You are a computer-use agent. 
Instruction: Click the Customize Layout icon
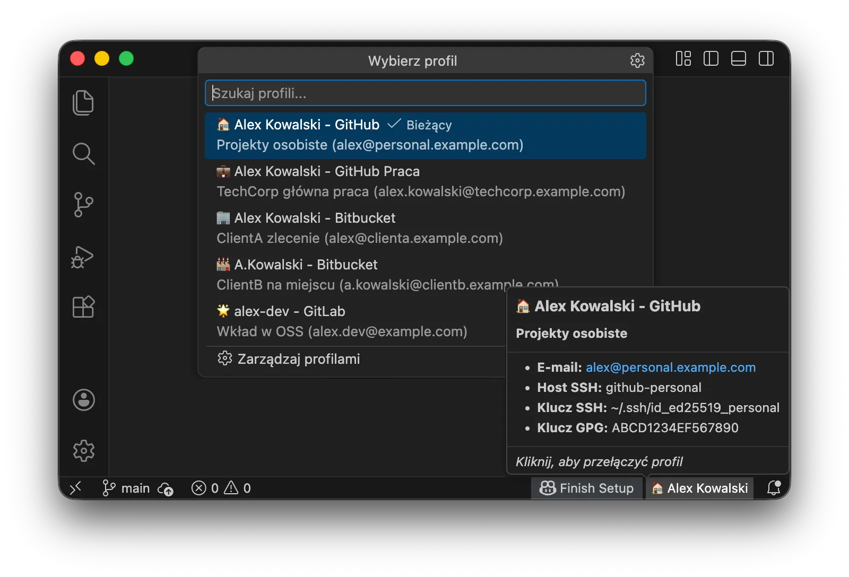[x=683, y=58]
